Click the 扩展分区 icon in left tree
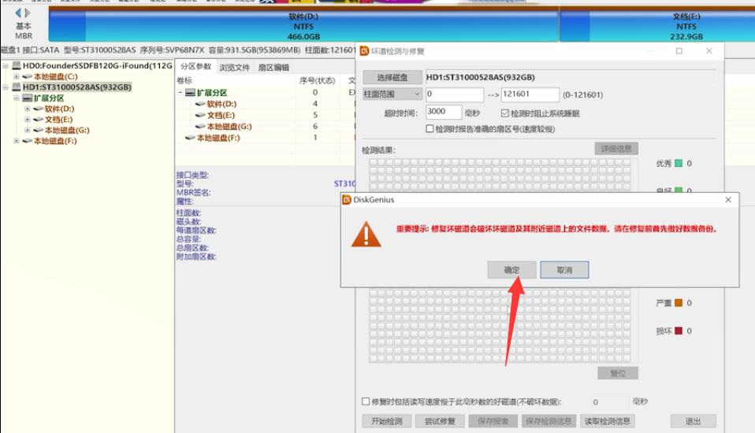The height and width of the screenshot is (433, 755). pos(28,98)
